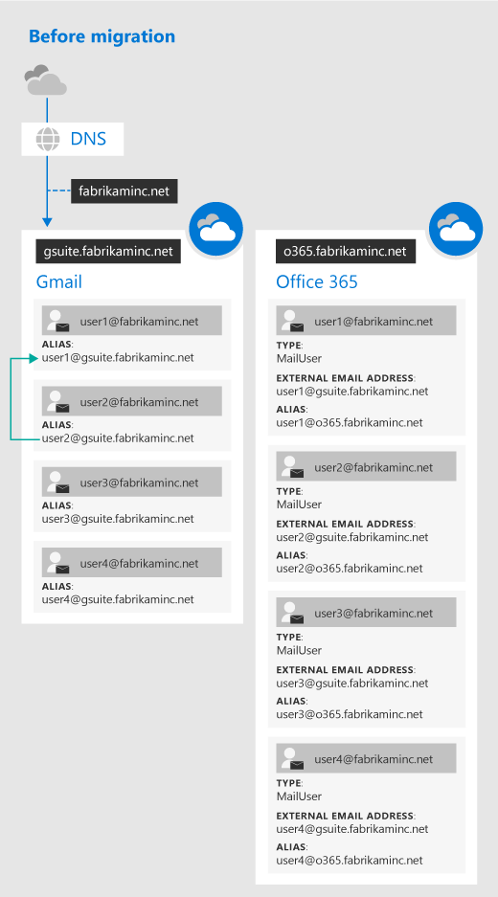This screenshot has height=897, width=498.
Task: Click the Gmail user3@fabrikaminc.net mailbox user icon
Action: coord(58,482)
